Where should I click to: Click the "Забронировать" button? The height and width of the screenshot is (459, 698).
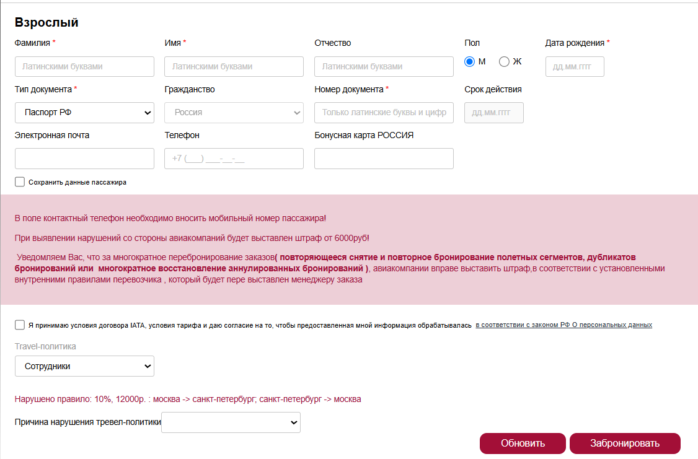(625, 444)
